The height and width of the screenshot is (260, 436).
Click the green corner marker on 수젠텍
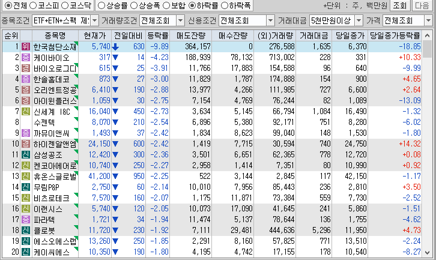(76, 119)
